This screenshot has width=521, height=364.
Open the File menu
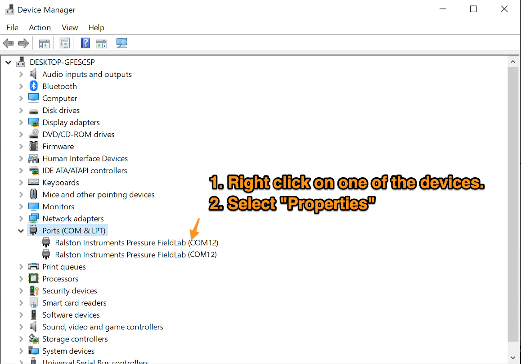point(12,27)
